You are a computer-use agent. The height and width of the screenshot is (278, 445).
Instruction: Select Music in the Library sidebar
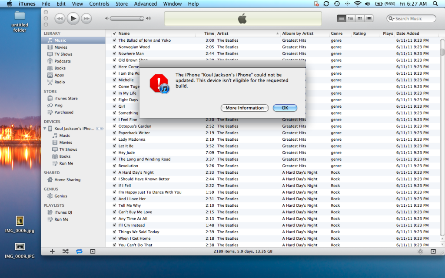(73, 40)
